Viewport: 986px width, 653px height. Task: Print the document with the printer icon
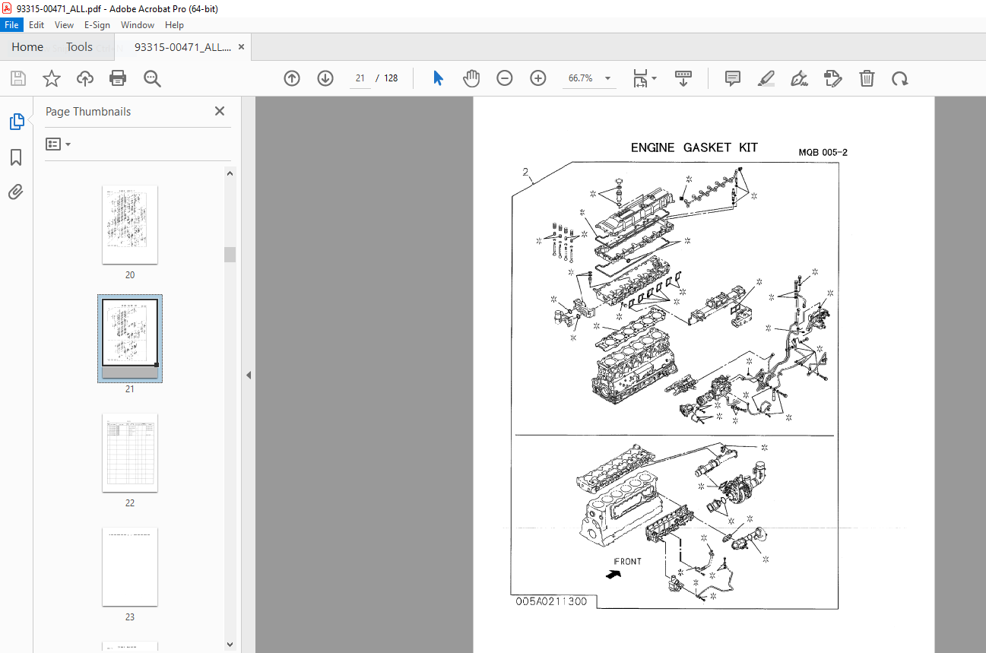point(118,78)
